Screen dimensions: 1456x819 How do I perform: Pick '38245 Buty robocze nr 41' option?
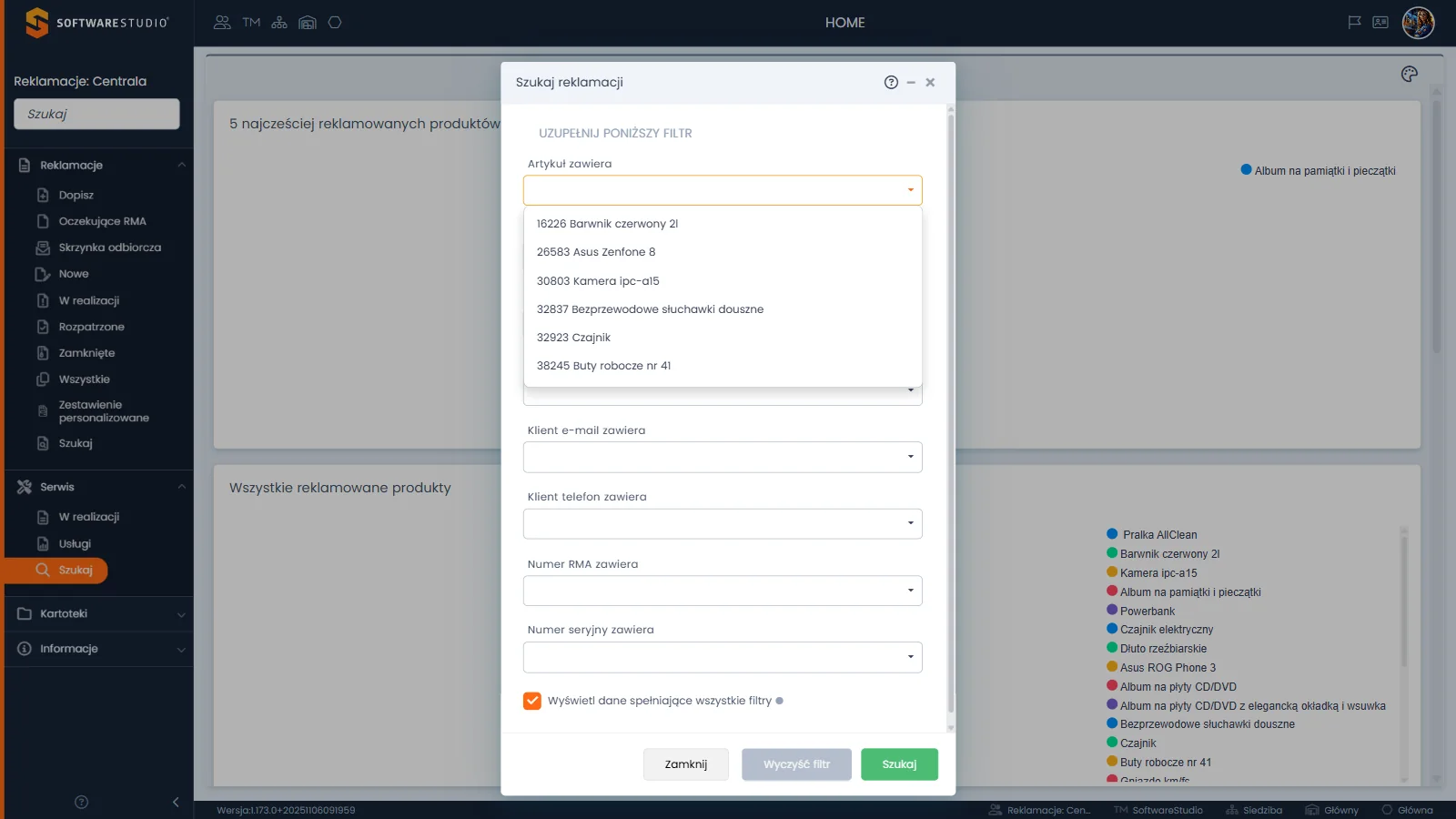click(723, 366)
